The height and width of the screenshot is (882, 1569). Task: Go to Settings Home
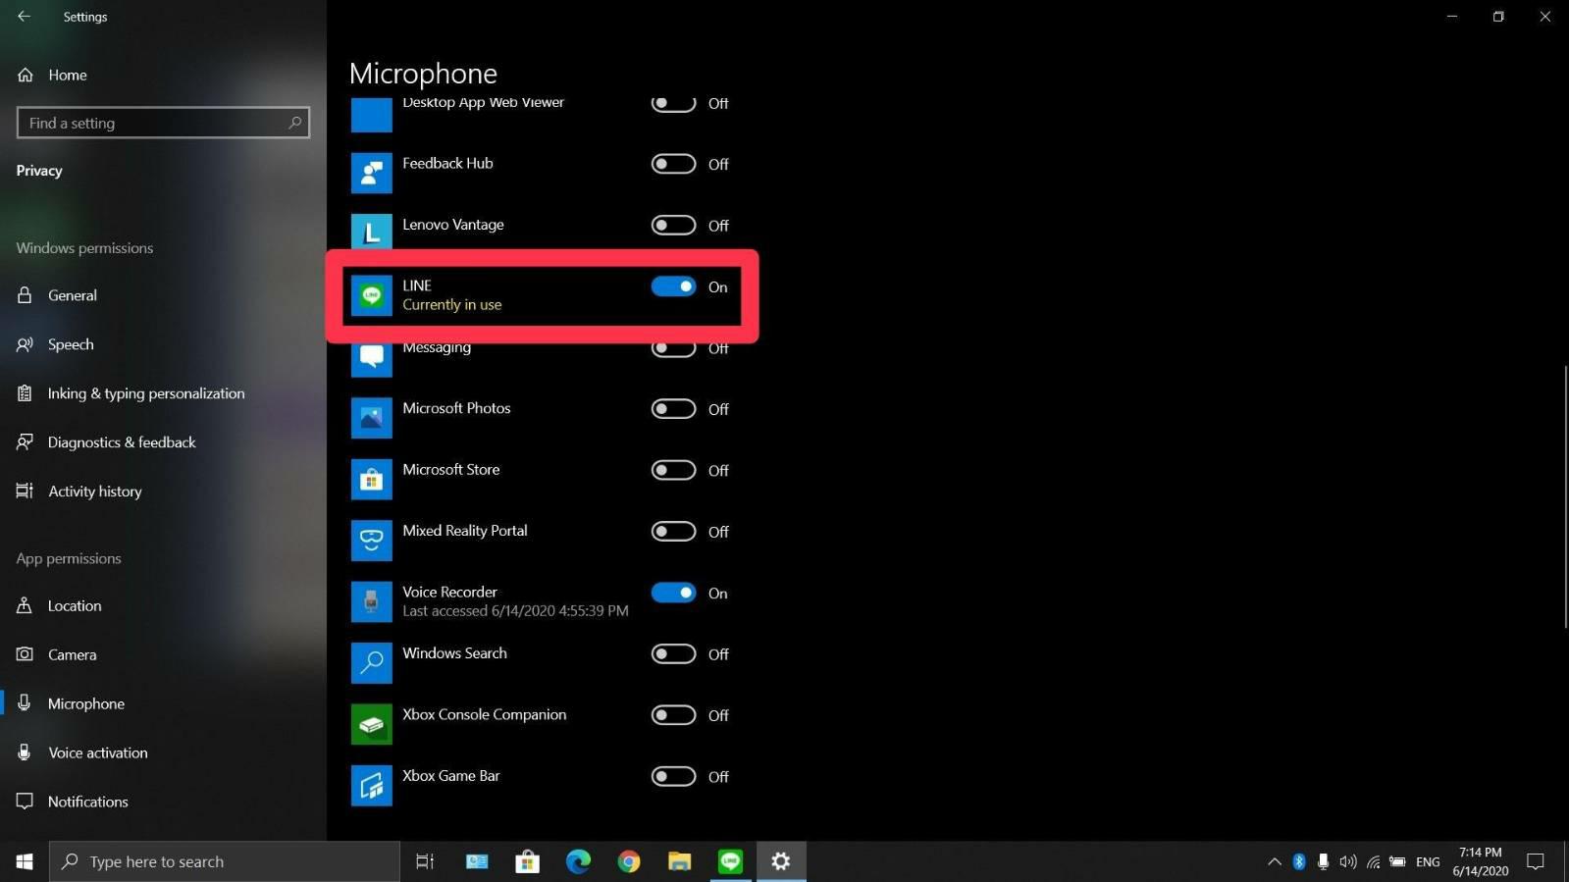163,75
